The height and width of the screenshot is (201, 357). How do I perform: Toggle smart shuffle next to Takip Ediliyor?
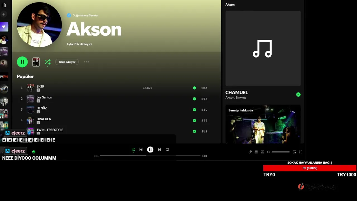[47, 62]
